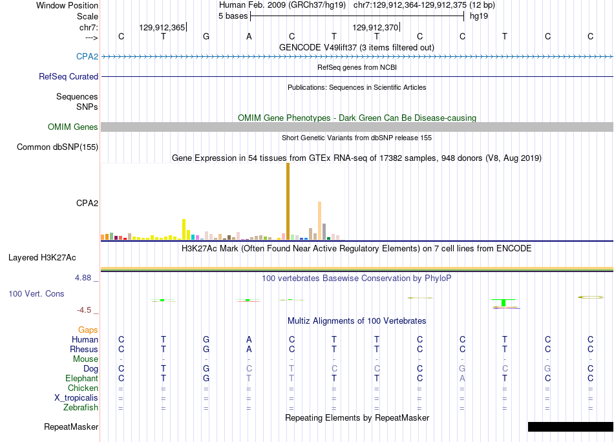The image size is (614, 442).
Task: Click the Chicken species row label
Action: click(83, 388)
